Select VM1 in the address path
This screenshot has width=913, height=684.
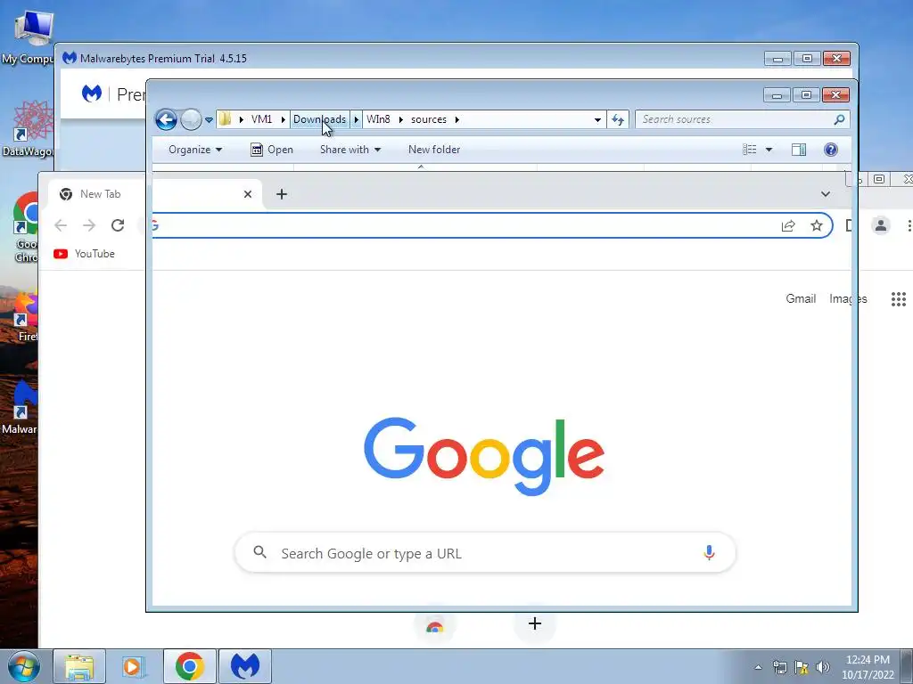[x=261, y=119]
